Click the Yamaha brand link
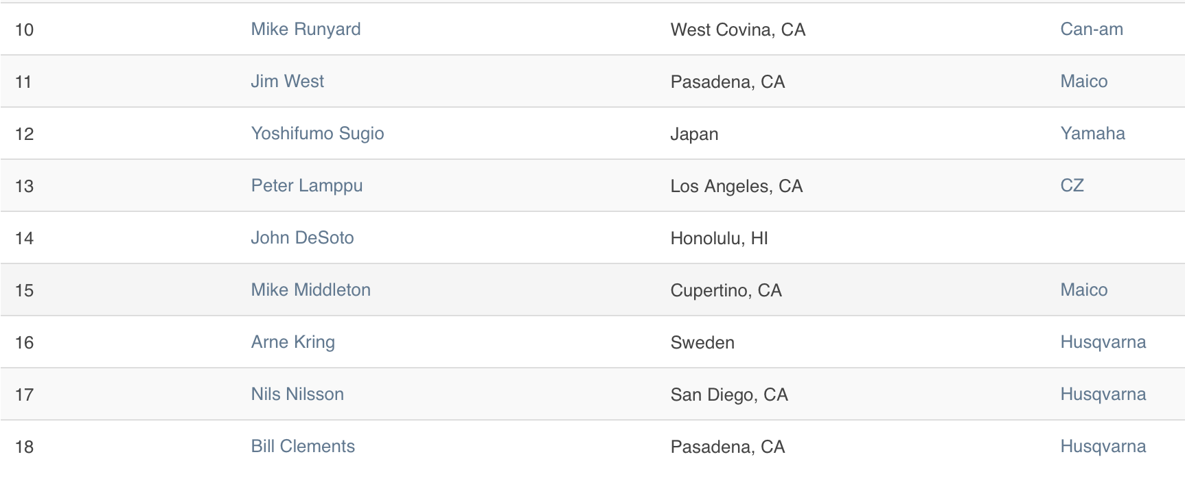1185x483 pixels. 1092,134
